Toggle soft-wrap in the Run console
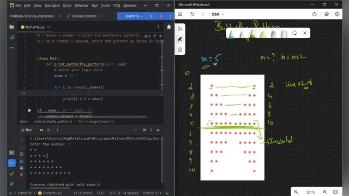Image resolution: width=349 pixels, height=196 pixels. pyautogui.click(x=22, y=154)
